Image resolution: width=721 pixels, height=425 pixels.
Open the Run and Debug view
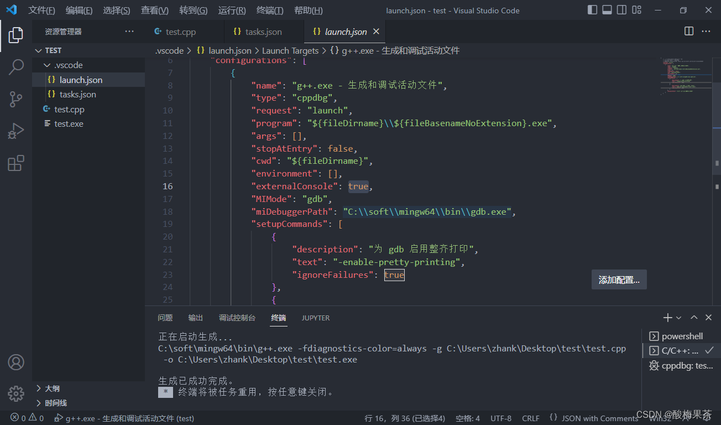[15, 131]
